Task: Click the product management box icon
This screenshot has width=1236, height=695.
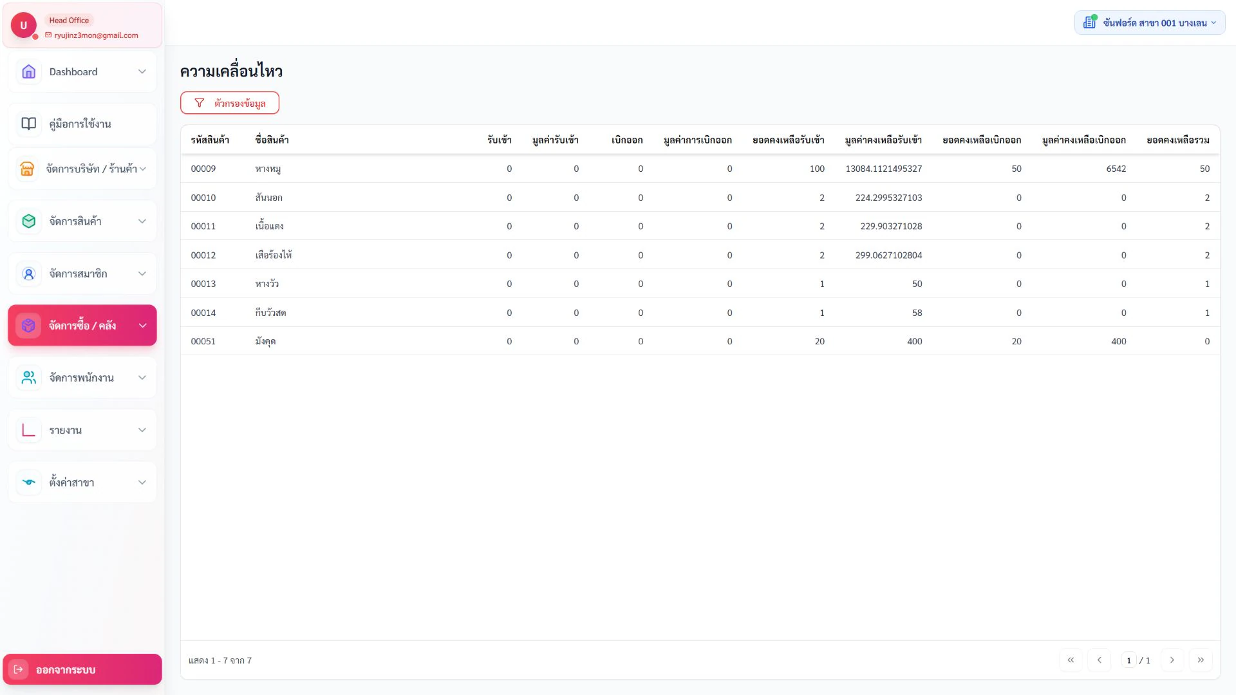Action: pyautogui.click(x=29, y=221)
